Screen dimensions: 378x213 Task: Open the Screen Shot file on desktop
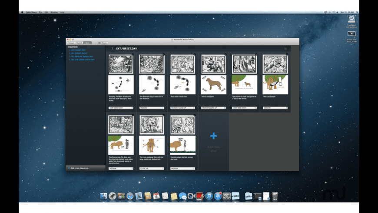(351, 37)
